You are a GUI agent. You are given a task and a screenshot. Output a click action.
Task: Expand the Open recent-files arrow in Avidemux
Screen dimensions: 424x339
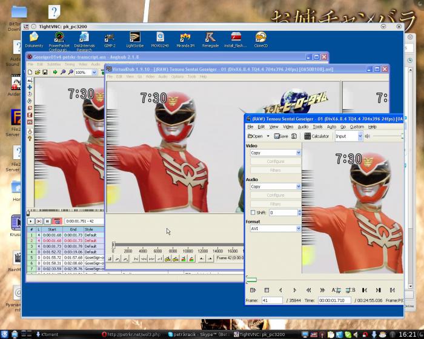coord(268,136)
